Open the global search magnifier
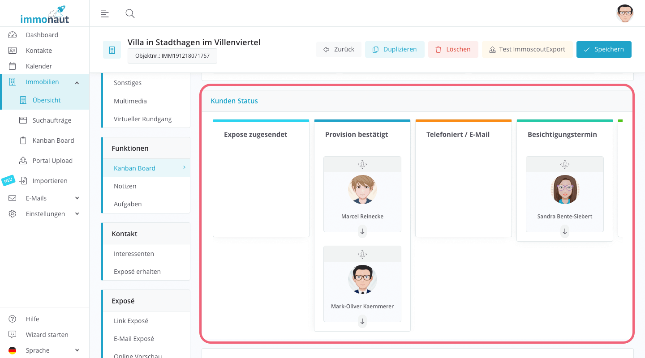The width and height of the screenshot is (645, 358). pos(130,13)
